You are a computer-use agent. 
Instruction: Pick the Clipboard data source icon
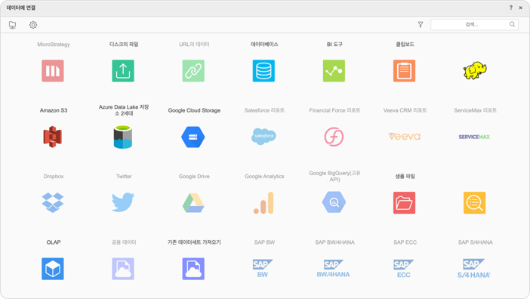click(404, 71)
